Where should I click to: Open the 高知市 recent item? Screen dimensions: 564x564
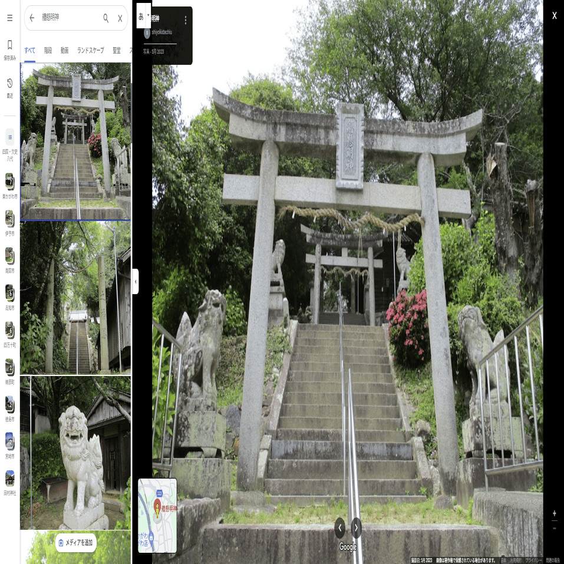[x=9, y=297]
